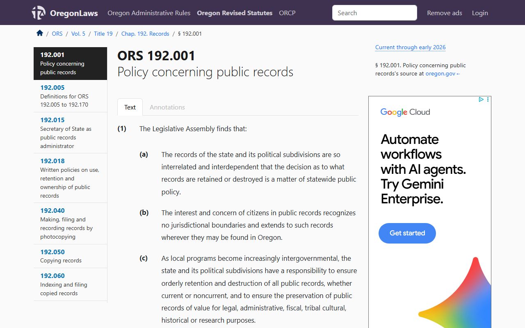Click the Remove ads link
525x328 pixels.
pos(445,13)
